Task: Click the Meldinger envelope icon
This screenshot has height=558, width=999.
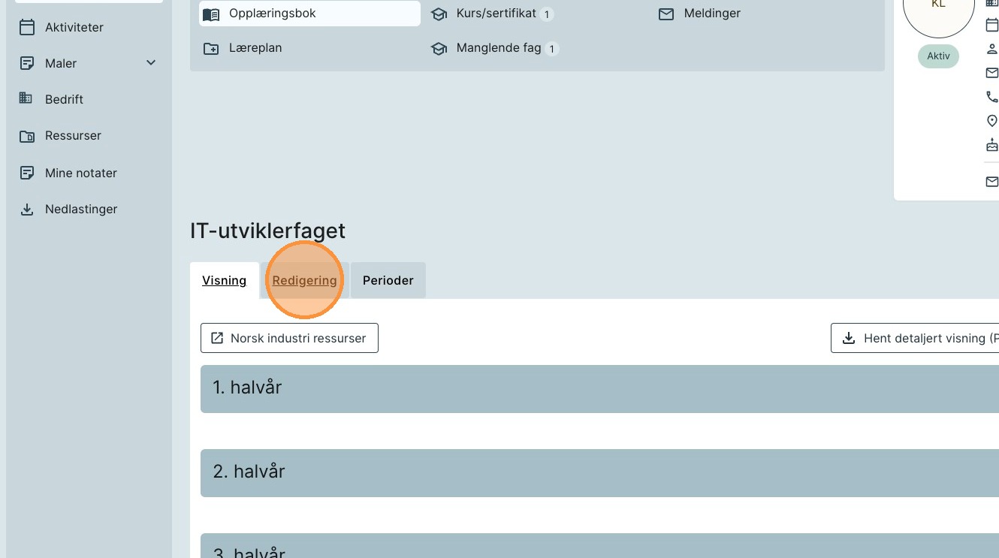Action: pyautogui.click(x=665, y=14)
